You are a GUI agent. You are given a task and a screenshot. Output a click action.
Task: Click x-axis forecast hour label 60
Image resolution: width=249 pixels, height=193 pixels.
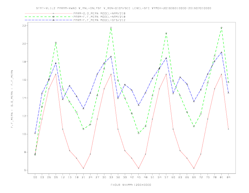click(173, 177)
